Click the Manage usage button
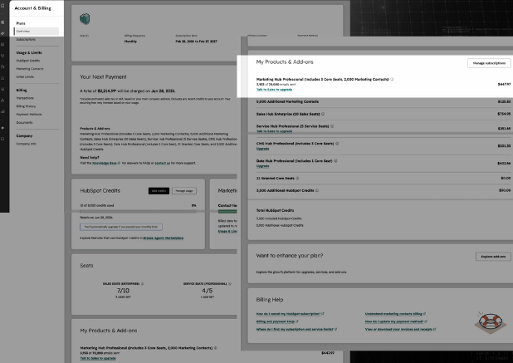This screenshot has width=513, height=363. 184,190
